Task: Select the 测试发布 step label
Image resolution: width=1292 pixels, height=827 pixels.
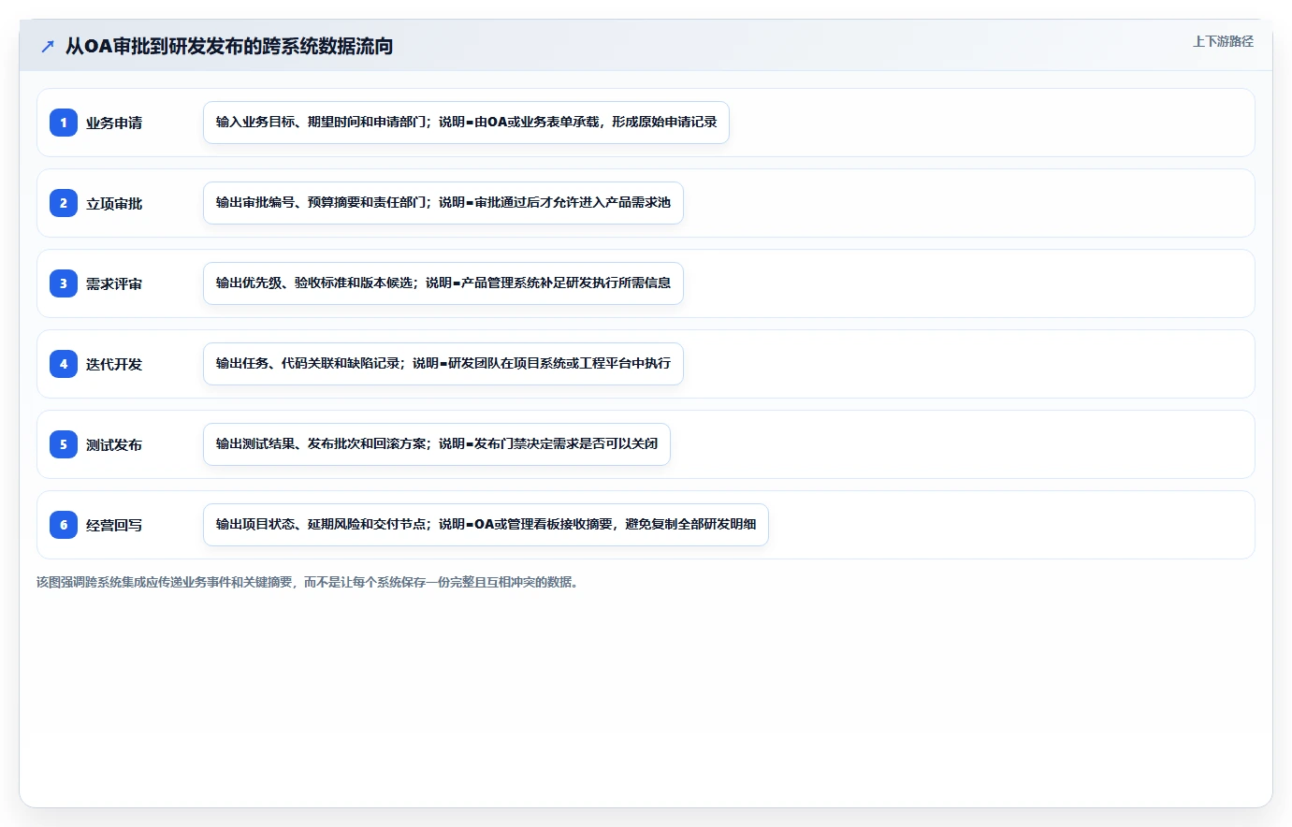Action: (x=114, y=445)
